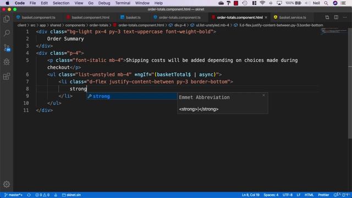Change end of line sequence LF
The image size is (352, 198).
298,195
